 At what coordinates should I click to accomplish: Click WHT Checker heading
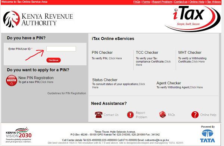point(190,53)
